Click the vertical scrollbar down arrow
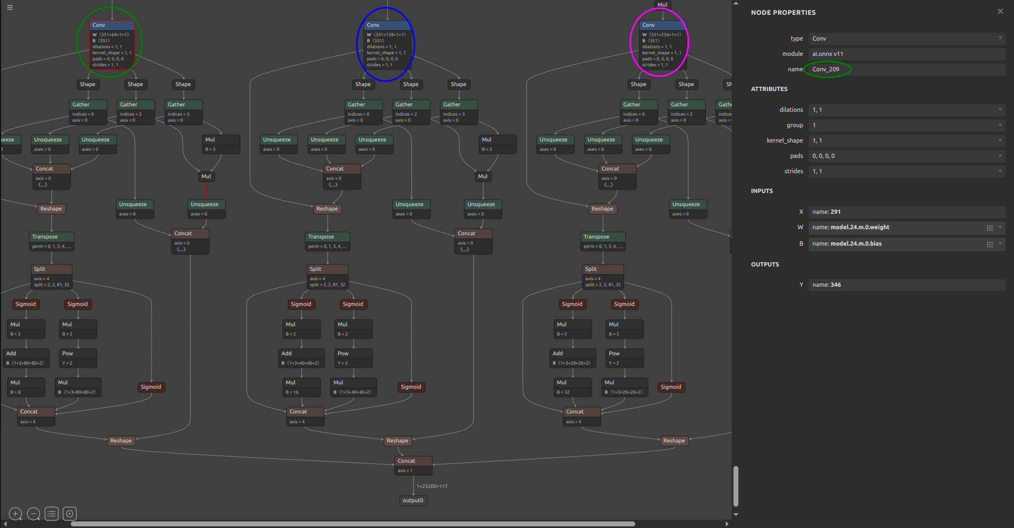 [x=736, y=515]
